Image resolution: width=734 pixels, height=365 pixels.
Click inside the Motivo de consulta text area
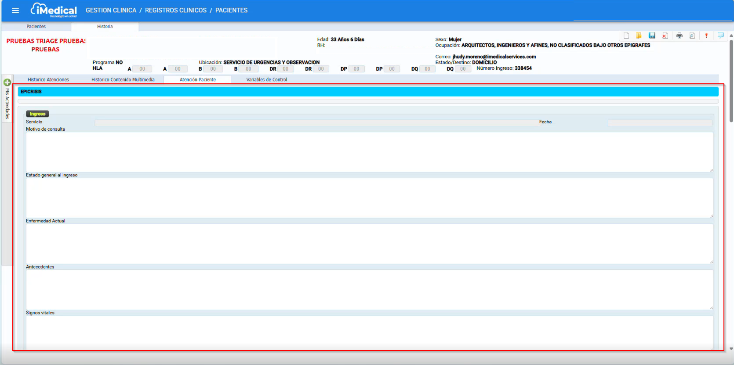369,152
